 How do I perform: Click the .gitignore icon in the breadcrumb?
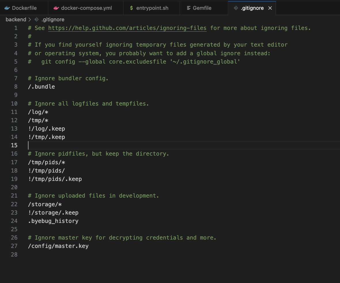point(36,19)
